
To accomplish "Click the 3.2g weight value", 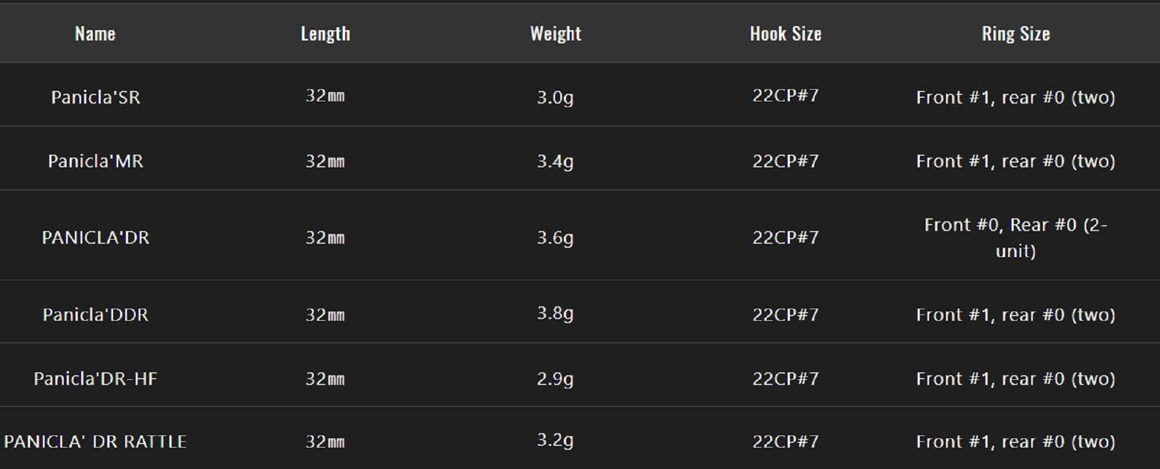I will click(x=555, y=440).
